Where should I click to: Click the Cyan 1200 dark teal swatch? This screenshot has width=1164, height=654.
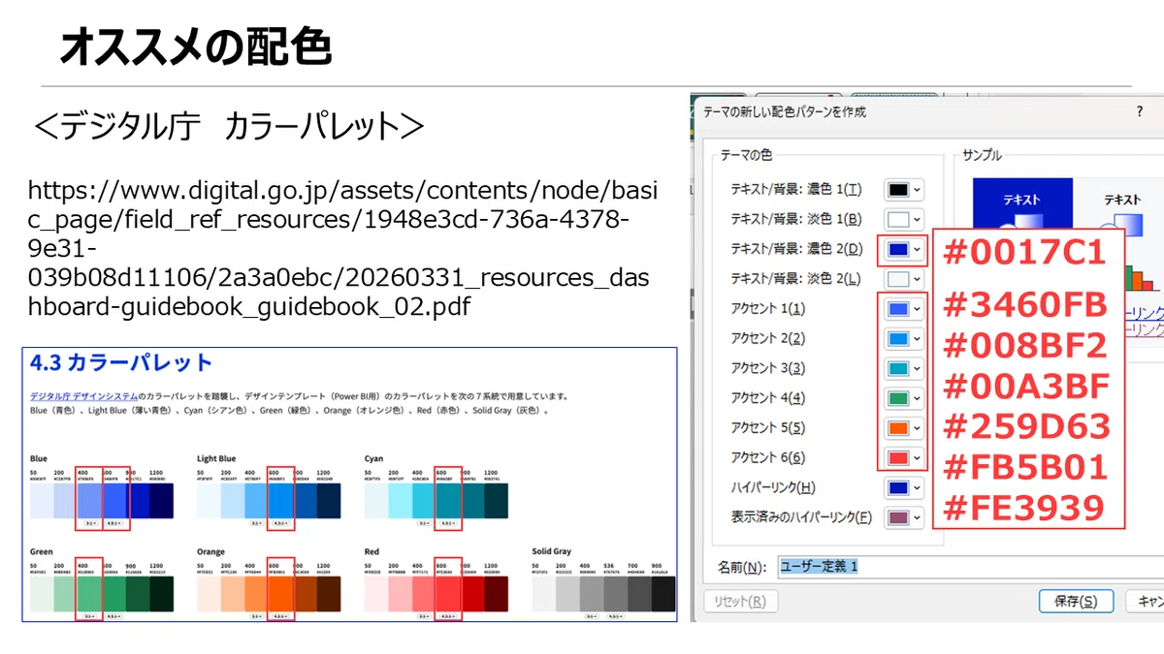click(496, 502)
